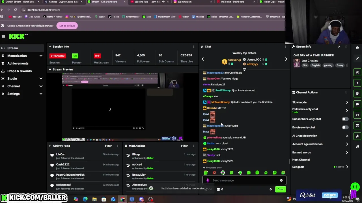This screenshot has width=362, height=203.
Task: Click the Send a message field
Action: 244,180
